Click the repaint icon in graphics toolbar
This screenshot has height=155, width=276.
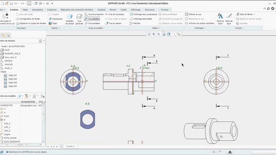point(163,34)
